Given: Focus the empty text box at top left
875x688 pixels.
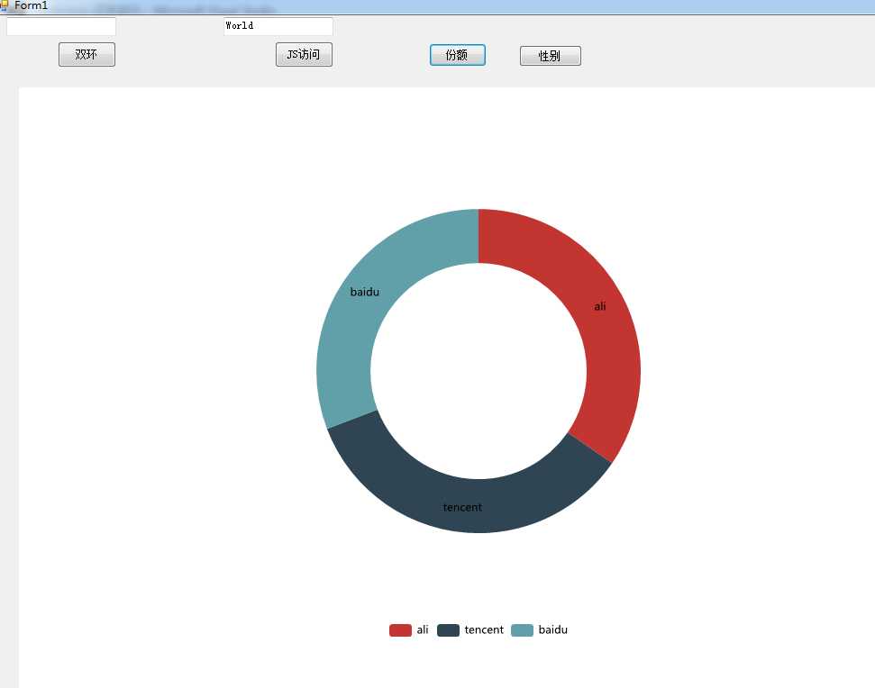Looking at the screenshot, I should (60, 26).
